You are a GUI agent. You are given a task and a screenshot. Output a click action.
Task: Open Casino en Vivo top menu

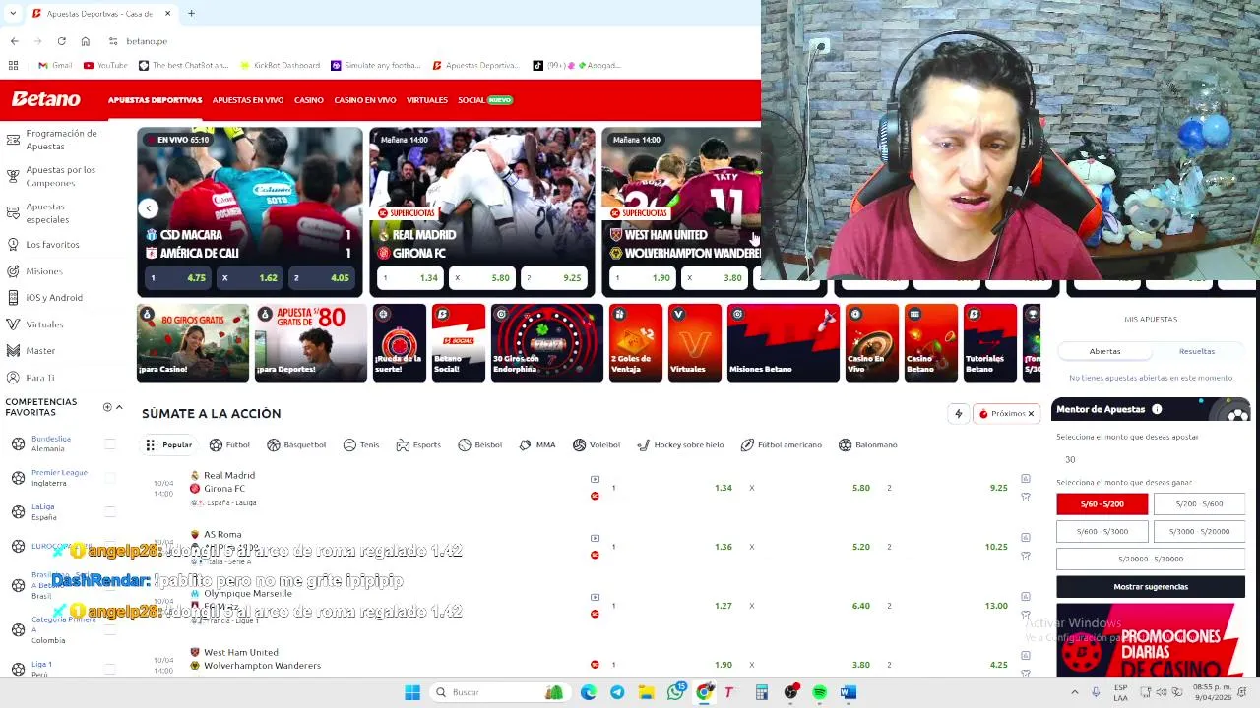coord(364,100)
